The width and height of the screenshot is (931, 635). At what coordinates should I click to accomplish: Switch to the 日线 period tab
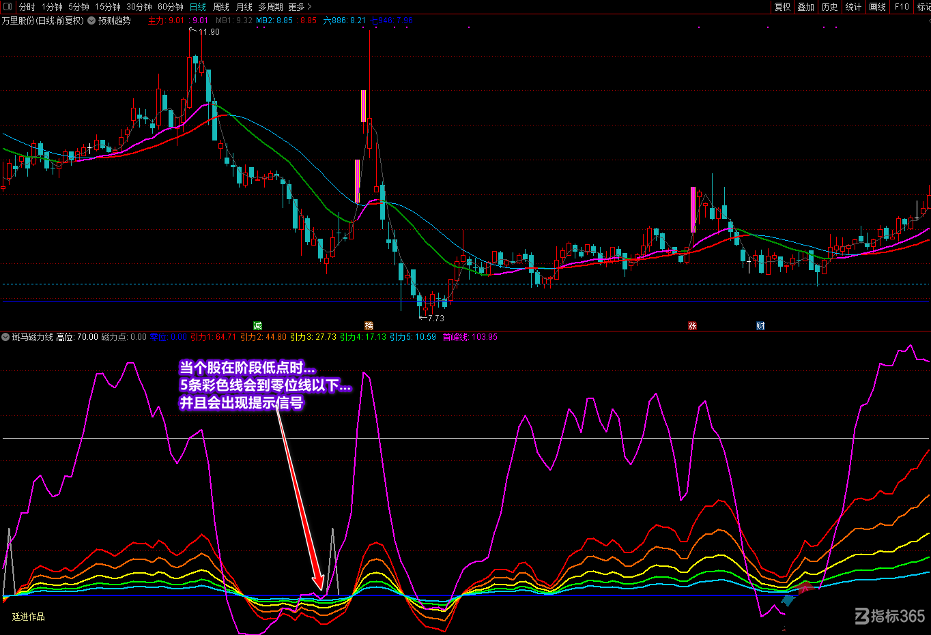tap(197, 7)
